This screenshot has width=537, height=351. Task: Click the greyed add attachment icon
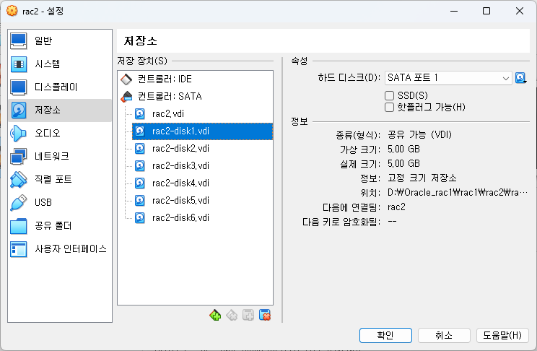248,315
